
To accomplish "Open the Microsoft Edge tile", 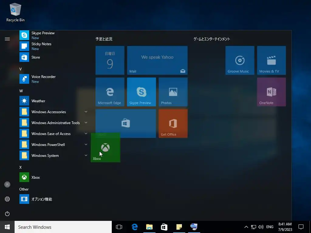I will pyautogui.click(x=110, y=92).
